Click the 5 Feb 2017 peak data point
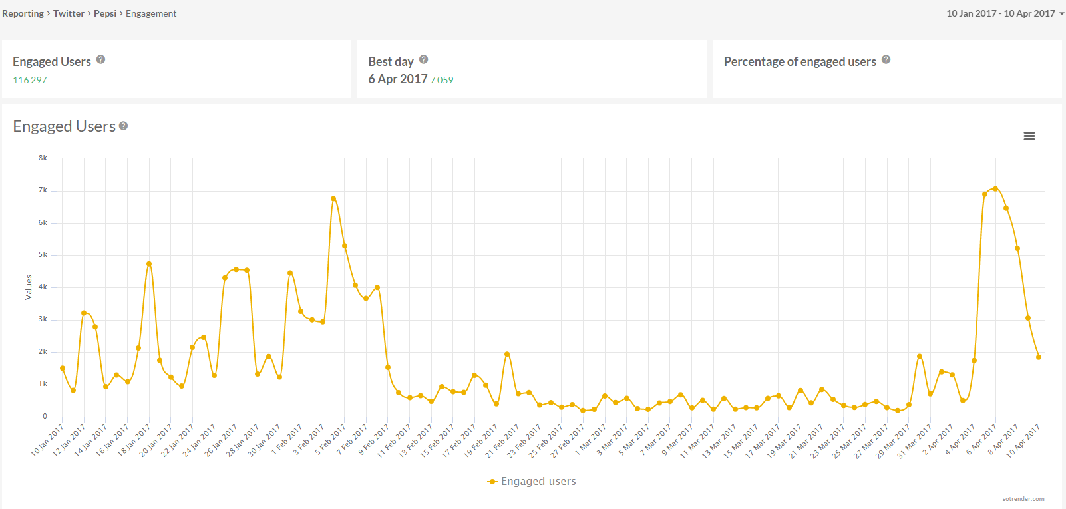The image size is (1066, 509). click(333, 198)
